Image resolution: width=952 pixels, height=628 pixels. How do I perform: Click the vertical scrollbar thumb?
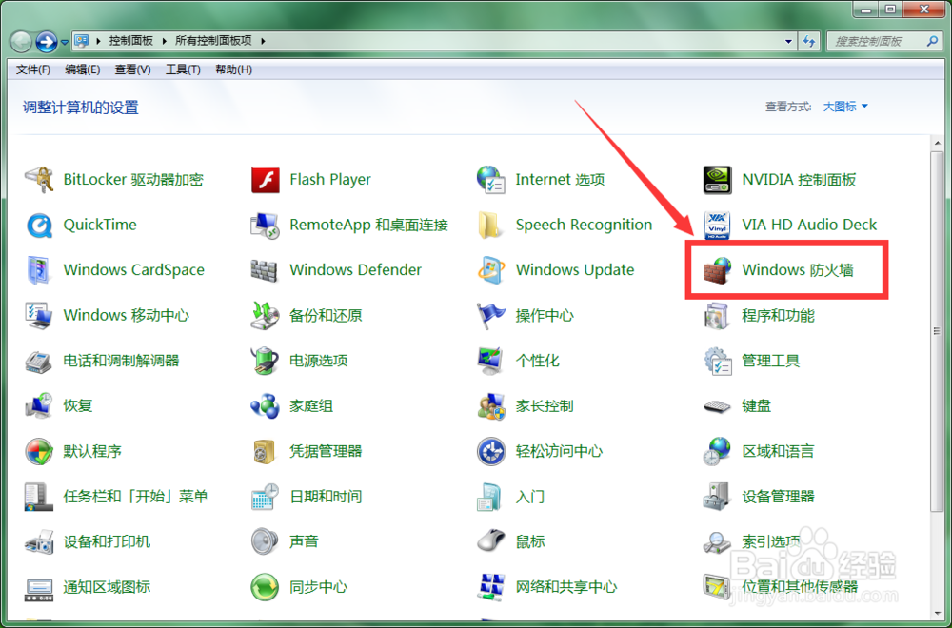point(936,331)
